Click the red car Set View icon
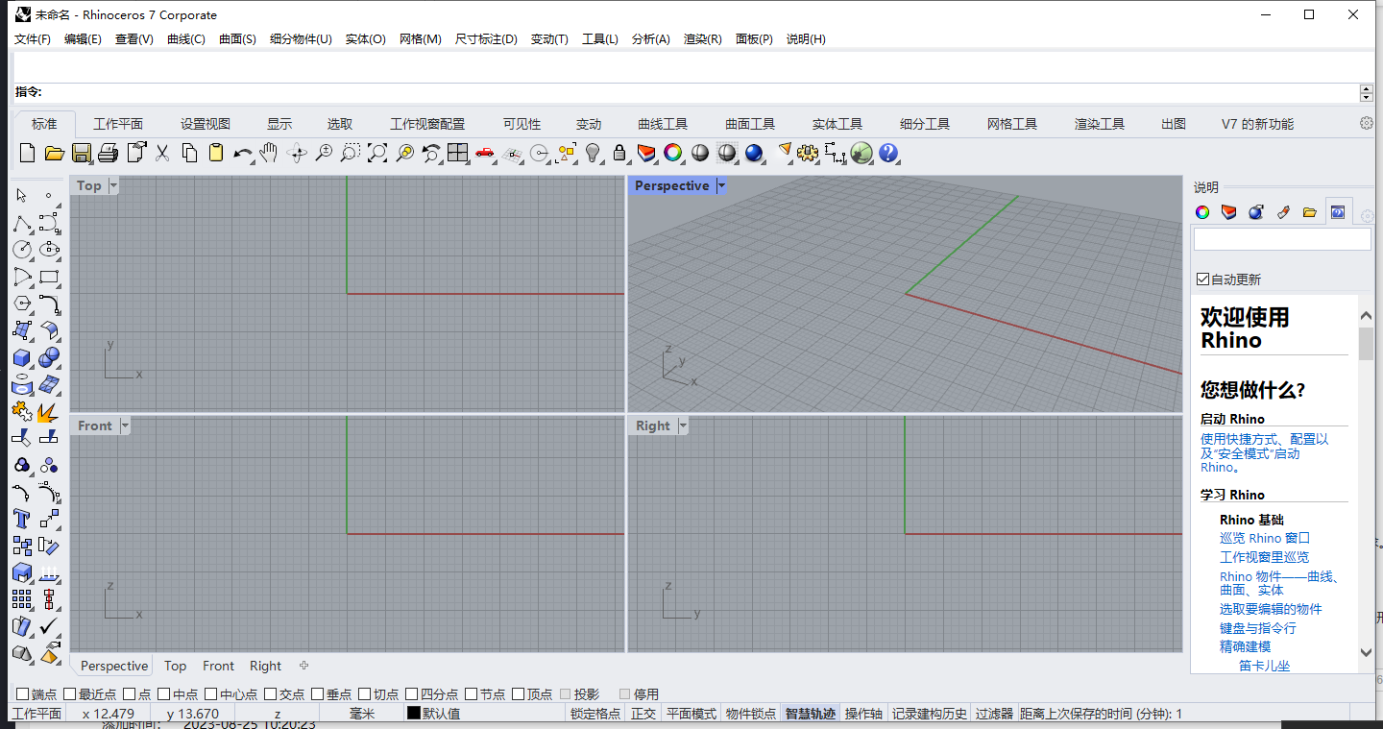This screenshot has height=729, width=1383. (485, 153)
